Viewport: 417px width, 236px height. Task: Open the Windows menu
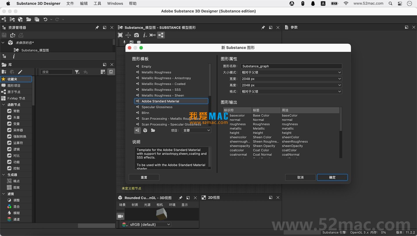click(x=115, y=3)
